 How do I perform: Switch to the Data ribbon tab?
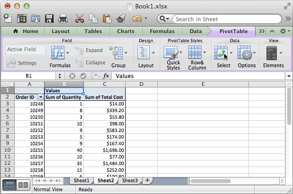coord(196,31)
